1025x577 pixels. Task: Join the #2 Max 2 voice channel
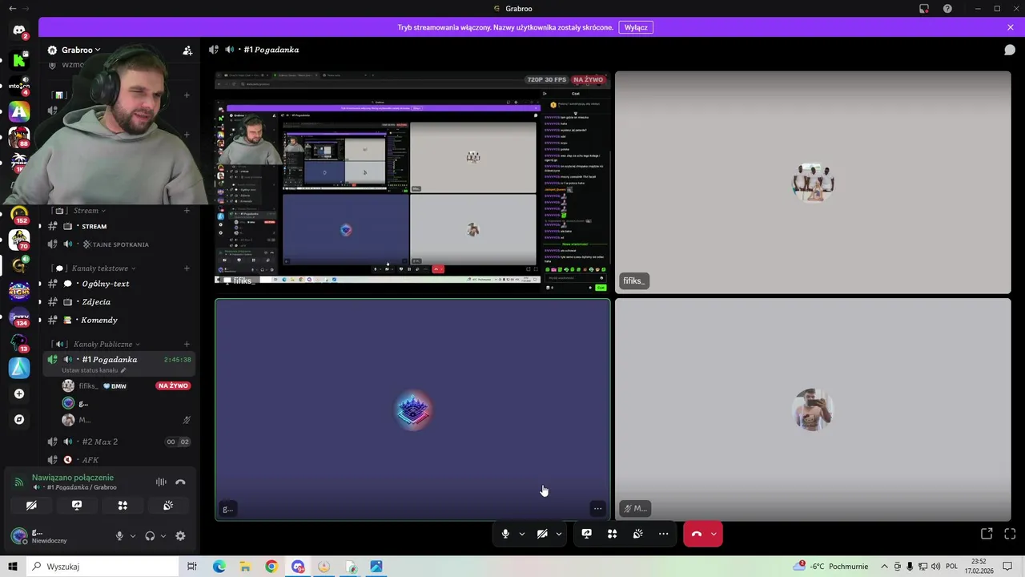(119, 442)
